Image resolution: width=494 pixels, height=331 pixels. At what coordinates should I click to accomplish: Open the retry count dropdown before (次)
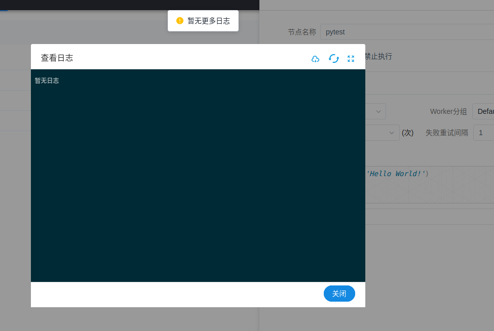[x=383, y=133]
